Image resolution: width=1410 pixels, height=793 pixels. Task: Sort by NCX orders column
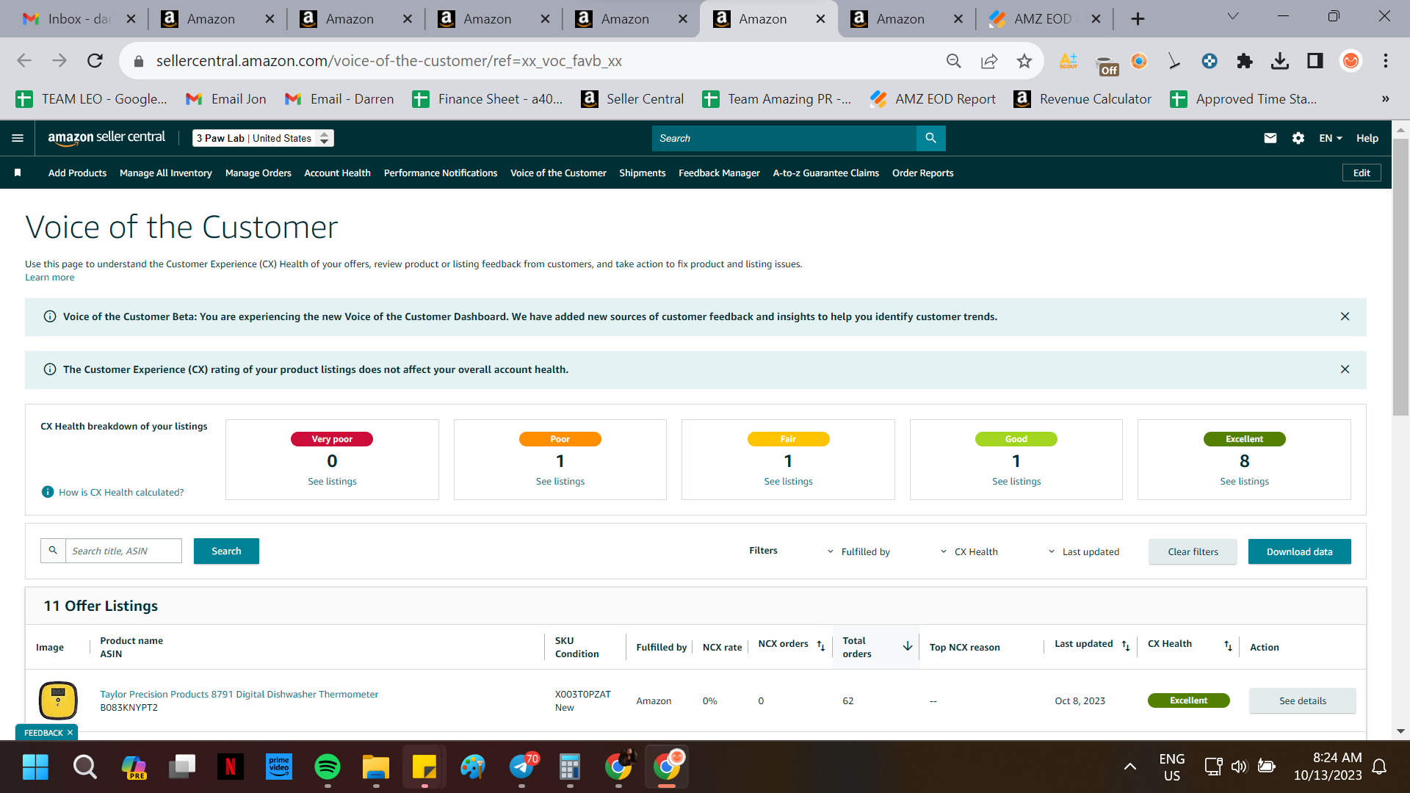click(821, 645)
